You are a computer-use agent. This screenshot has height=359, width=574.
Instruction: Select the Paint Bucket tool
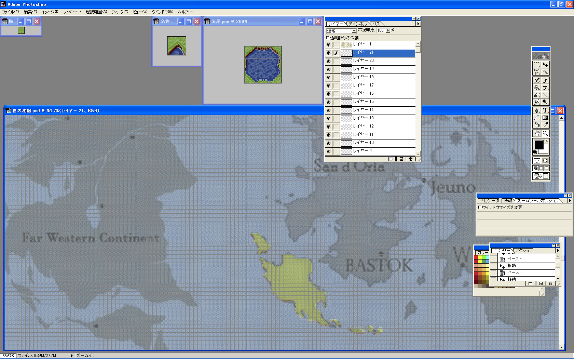pos(537,125)
